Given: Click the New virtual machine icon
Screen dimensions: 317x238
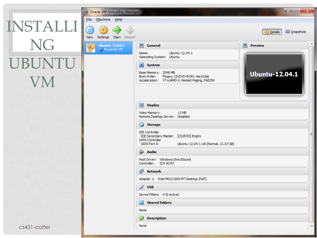Looking at the screenshot, I should [x=90, y=30].
